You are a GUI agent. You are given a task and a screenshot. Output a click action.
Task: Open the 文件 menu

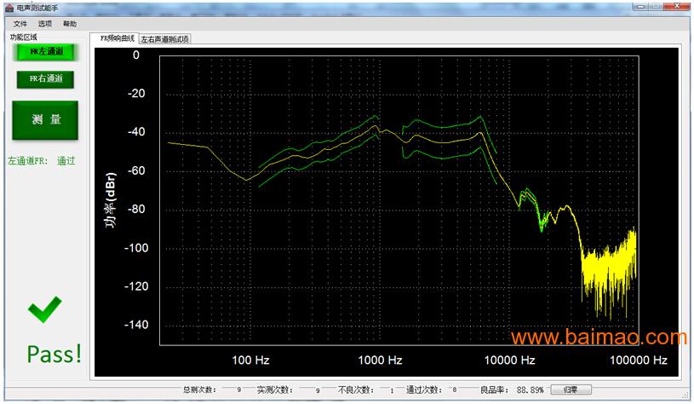coord(20,24)
